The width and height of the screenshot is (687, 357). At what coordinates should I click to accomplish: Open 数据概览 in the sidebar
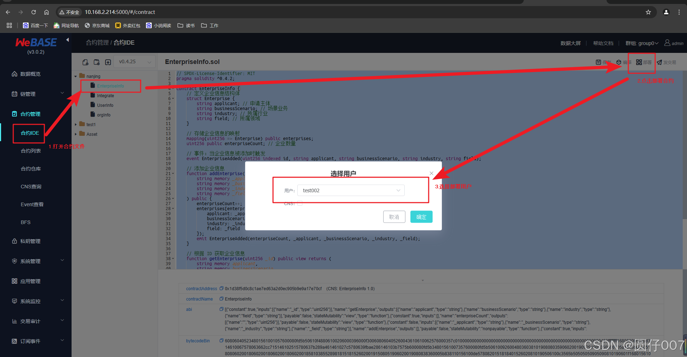click(x=30, y=74)
